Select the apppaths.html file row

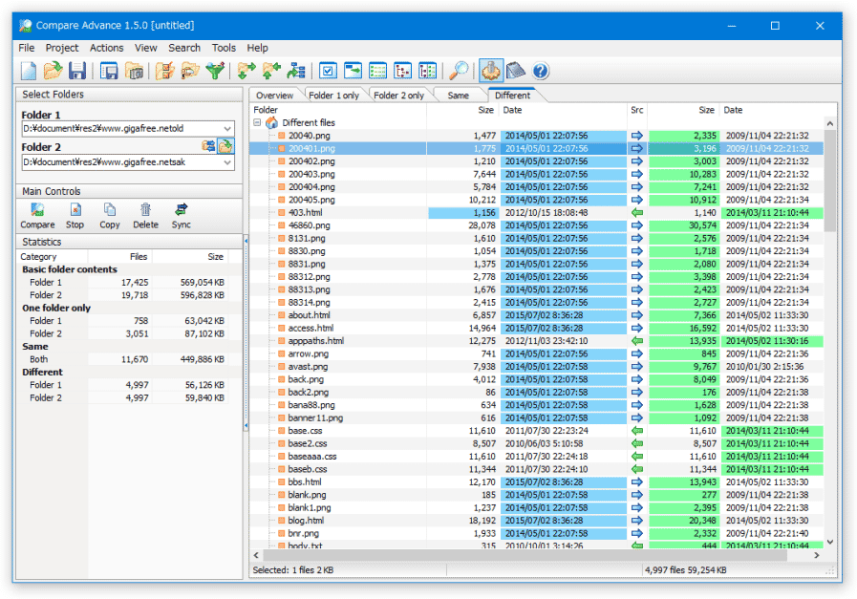tap(536, 341)
